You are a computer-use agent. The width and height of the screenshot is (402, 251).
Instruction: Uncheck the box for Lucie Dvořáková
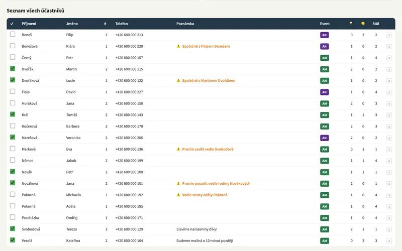pyautogui.click(x=12, y=80)
